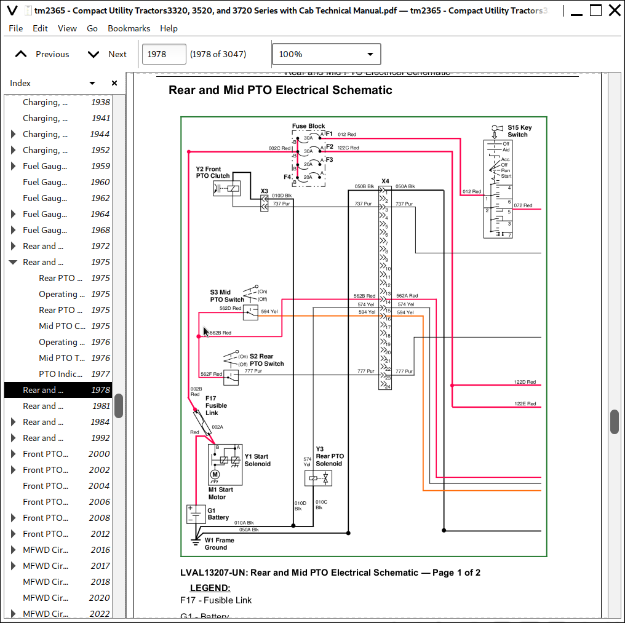
Task: Expand the Fuel Gaug... entry for page 1964
Action: pyautogui.click(x=13, y=214)
